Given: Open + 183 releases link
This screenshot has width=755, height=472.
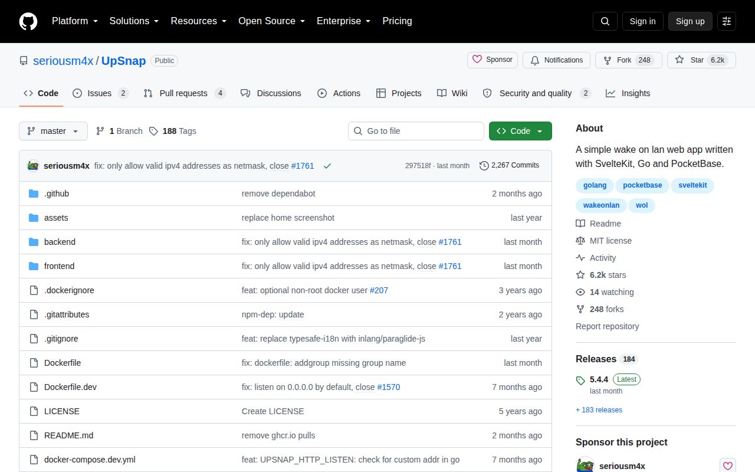Looking at the screenshot, I should (599, 410).
